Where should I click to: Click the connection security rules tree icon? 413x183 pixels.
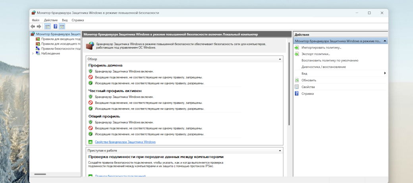click(38, 49)
